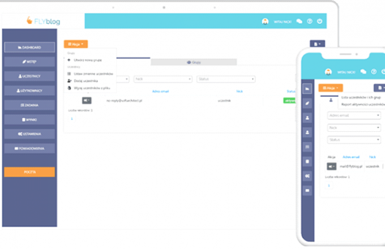385x249 pixels.
Task: Click the FLYblog logo
Action: point(43,22)
